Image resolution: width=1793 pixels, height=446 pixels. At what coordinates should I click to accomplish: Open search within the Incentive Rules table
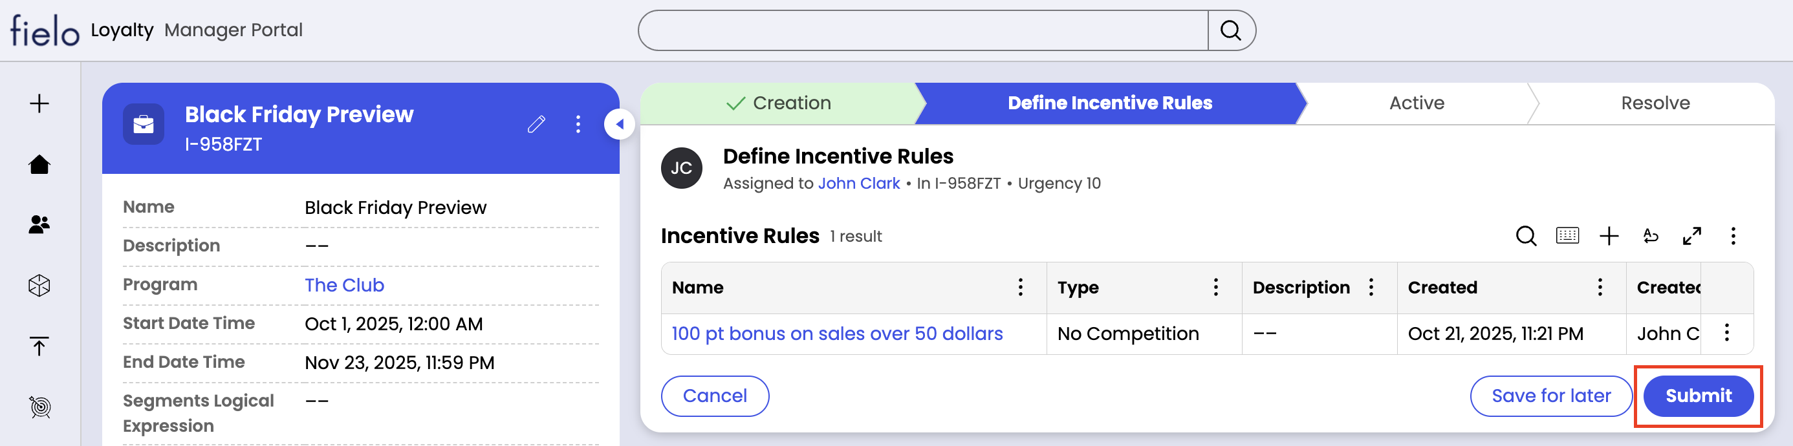(1527, 237)
